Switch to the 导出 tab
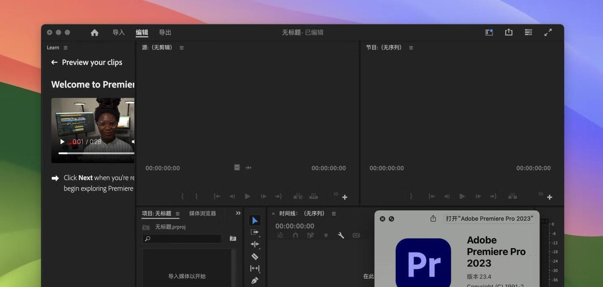The height and width of the screenshot is (287, 603). click(x=165, y=32)
